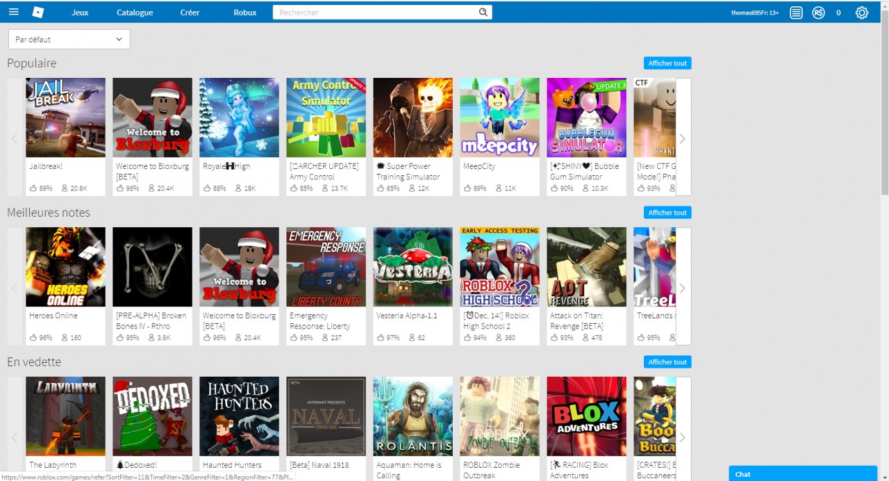The height and width of the screenshot is (481, 889).
Task: Click Afficher tout for Populaire
Action: tap(667, 63)
